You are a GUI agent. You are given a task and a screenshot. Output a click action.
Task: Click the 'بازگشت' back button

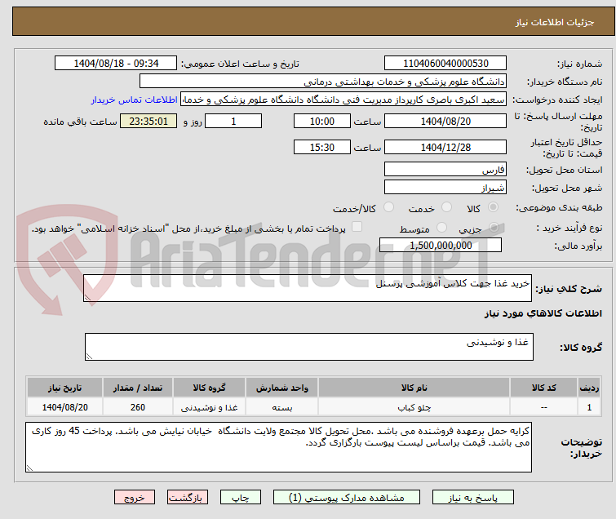click(x=187, y=498)
